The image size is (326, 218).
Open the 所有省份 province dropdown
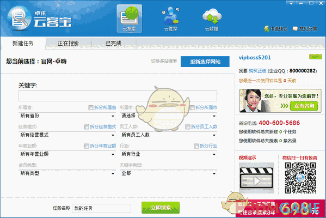click(x=67, y=116)
